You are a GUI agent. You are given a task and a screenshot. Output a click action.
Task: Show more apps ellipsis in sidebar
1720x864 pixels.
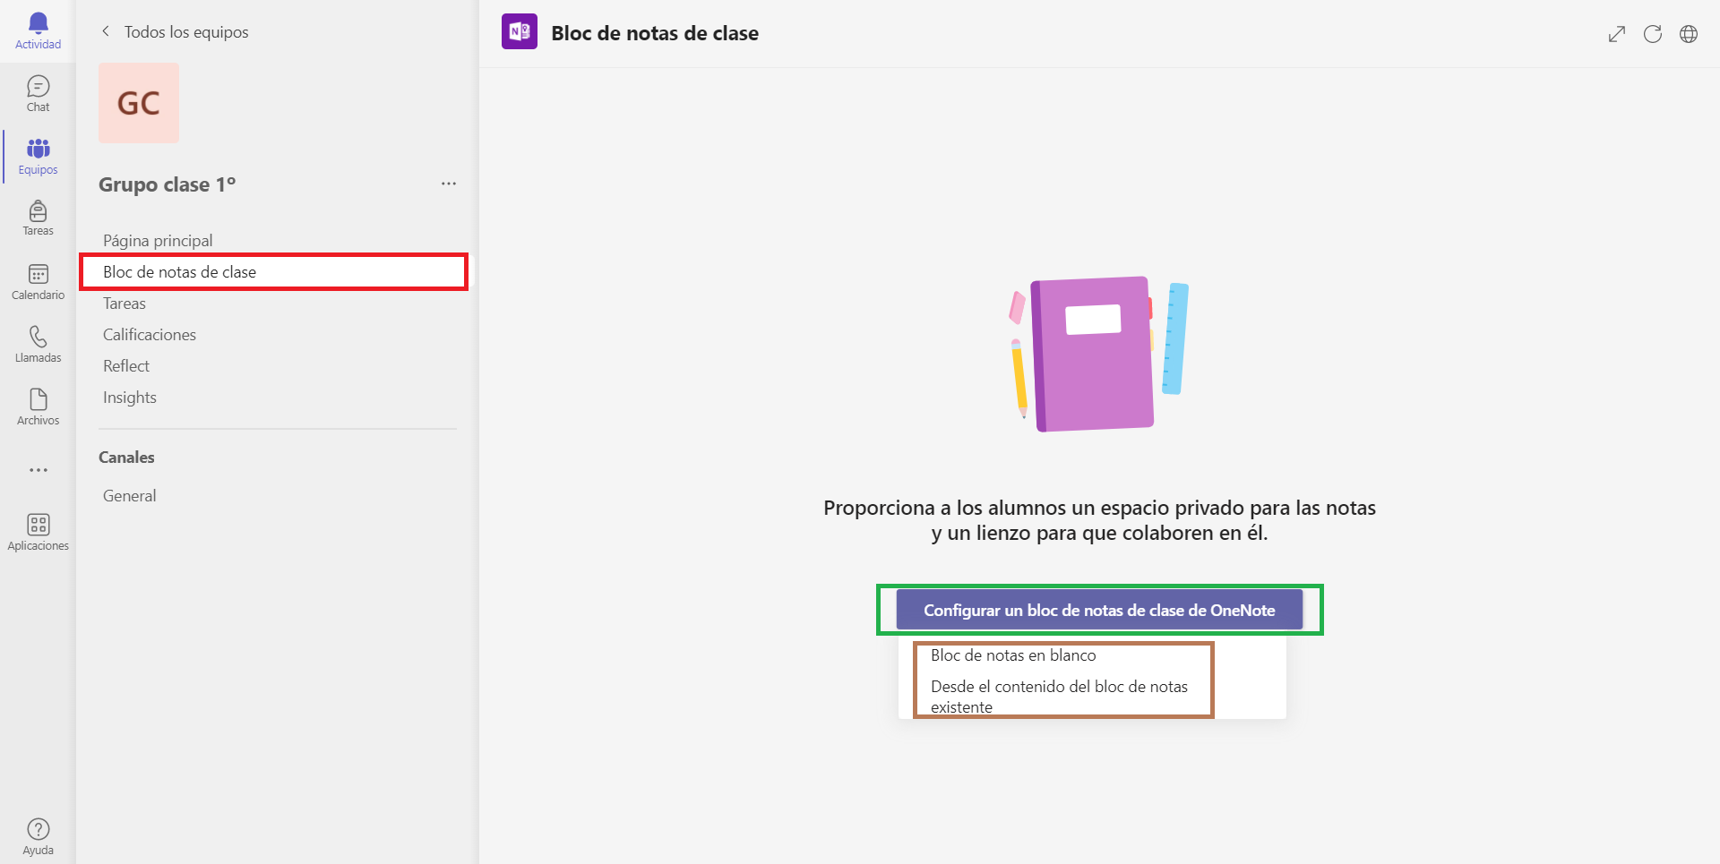coord(38,470)
